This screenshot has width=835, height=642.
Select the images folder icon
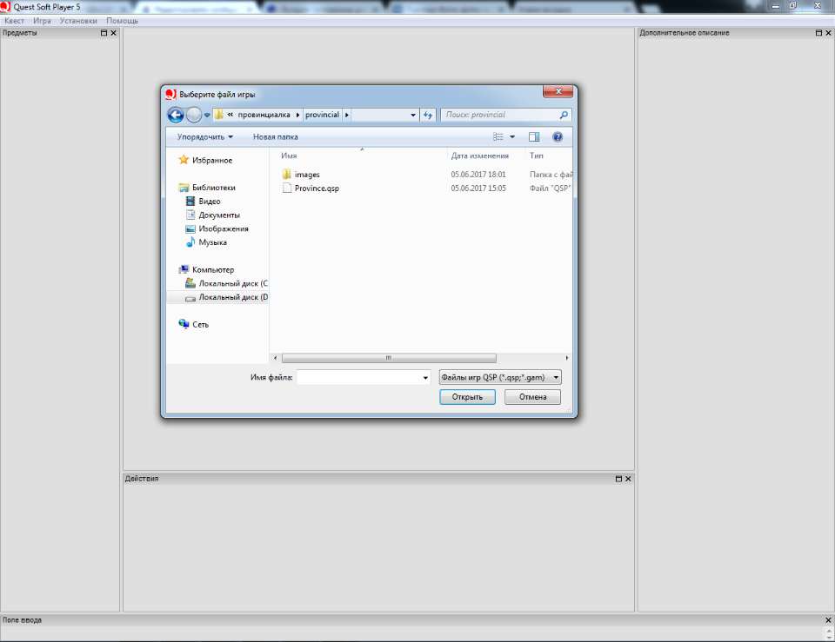pos(286,175)
